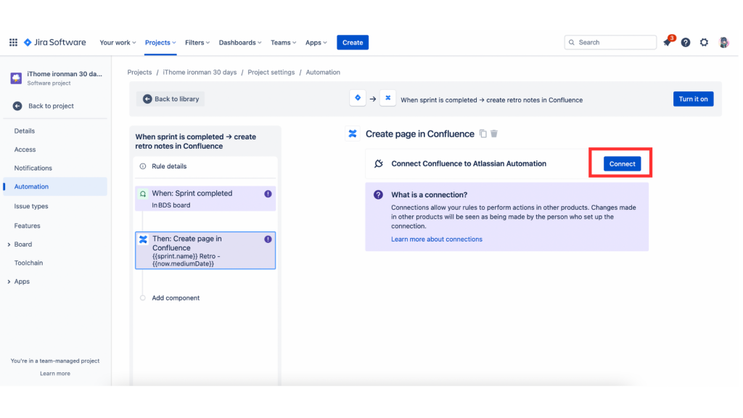Click the iThome ironman project avatar icon
Image resolution: width=743 pixels, height=418 pixels.
pos(16,78)
